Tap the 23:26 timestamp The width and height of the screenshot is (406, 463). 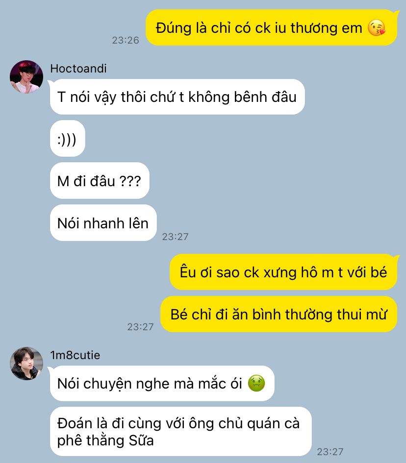tap(126, 40)
